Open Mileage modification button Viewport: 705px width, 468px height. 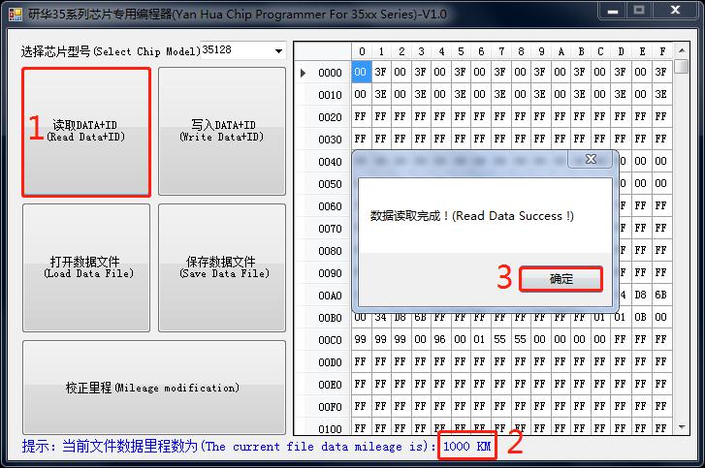pos(154,388)
